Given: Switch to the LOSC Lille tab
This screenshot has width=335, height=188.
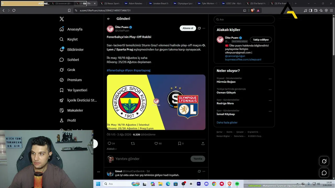Looking at the screenshot, I should 232,3.
